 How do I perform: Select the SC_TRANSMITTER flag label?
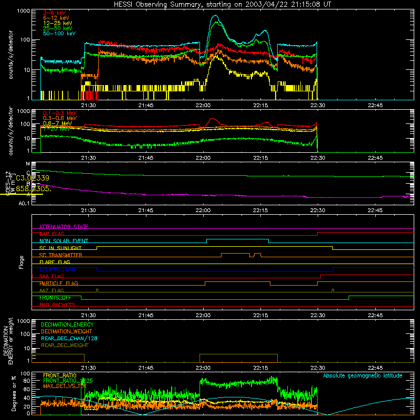[61, 255]
